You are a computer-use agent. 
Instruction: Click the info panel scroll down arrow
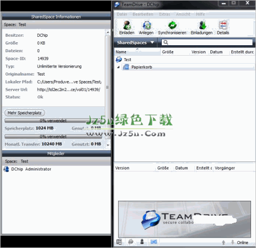point(108,145)
